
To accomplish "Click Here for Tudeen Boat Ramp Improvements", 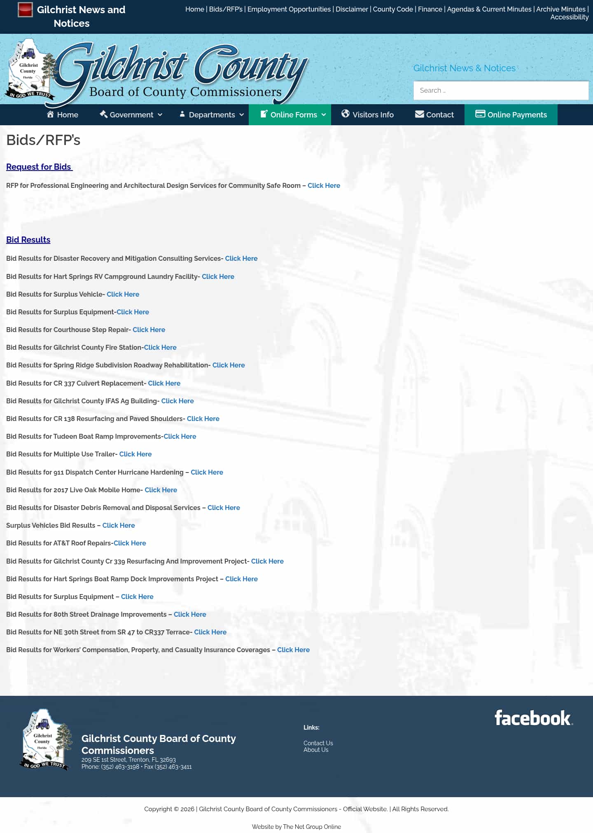I will pos(180,436).
